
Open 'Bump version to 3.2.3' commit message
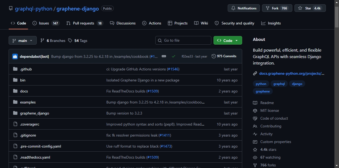click(124, 113)
